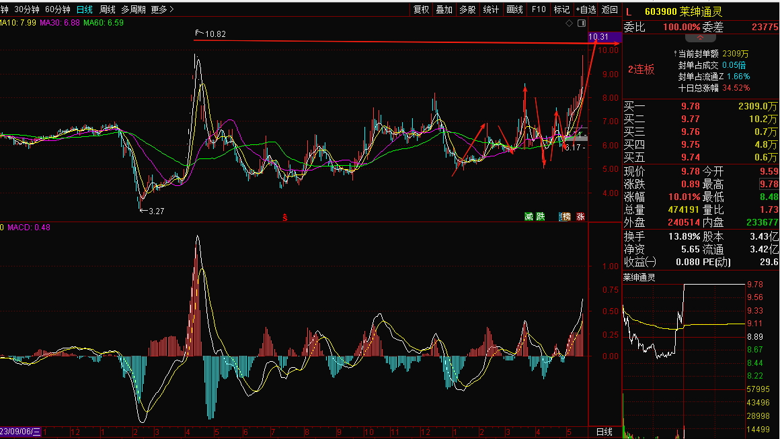
Task: Click the 买四 9.75 bid row
Action: (701, 144)
